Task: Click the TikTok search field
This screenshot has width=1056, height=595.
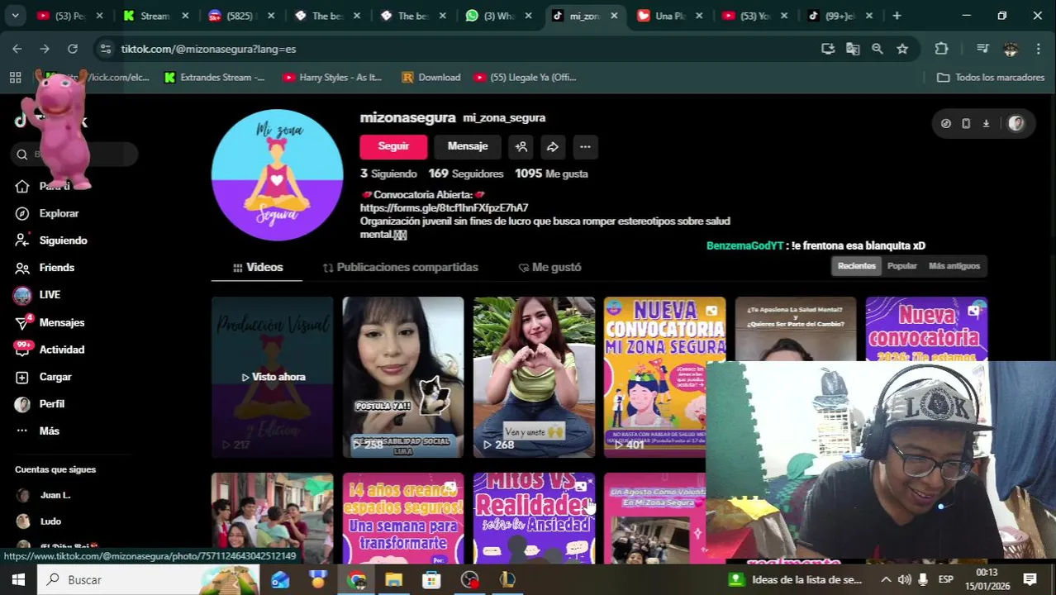Action: pyautogui.click(x=74, y=155)
